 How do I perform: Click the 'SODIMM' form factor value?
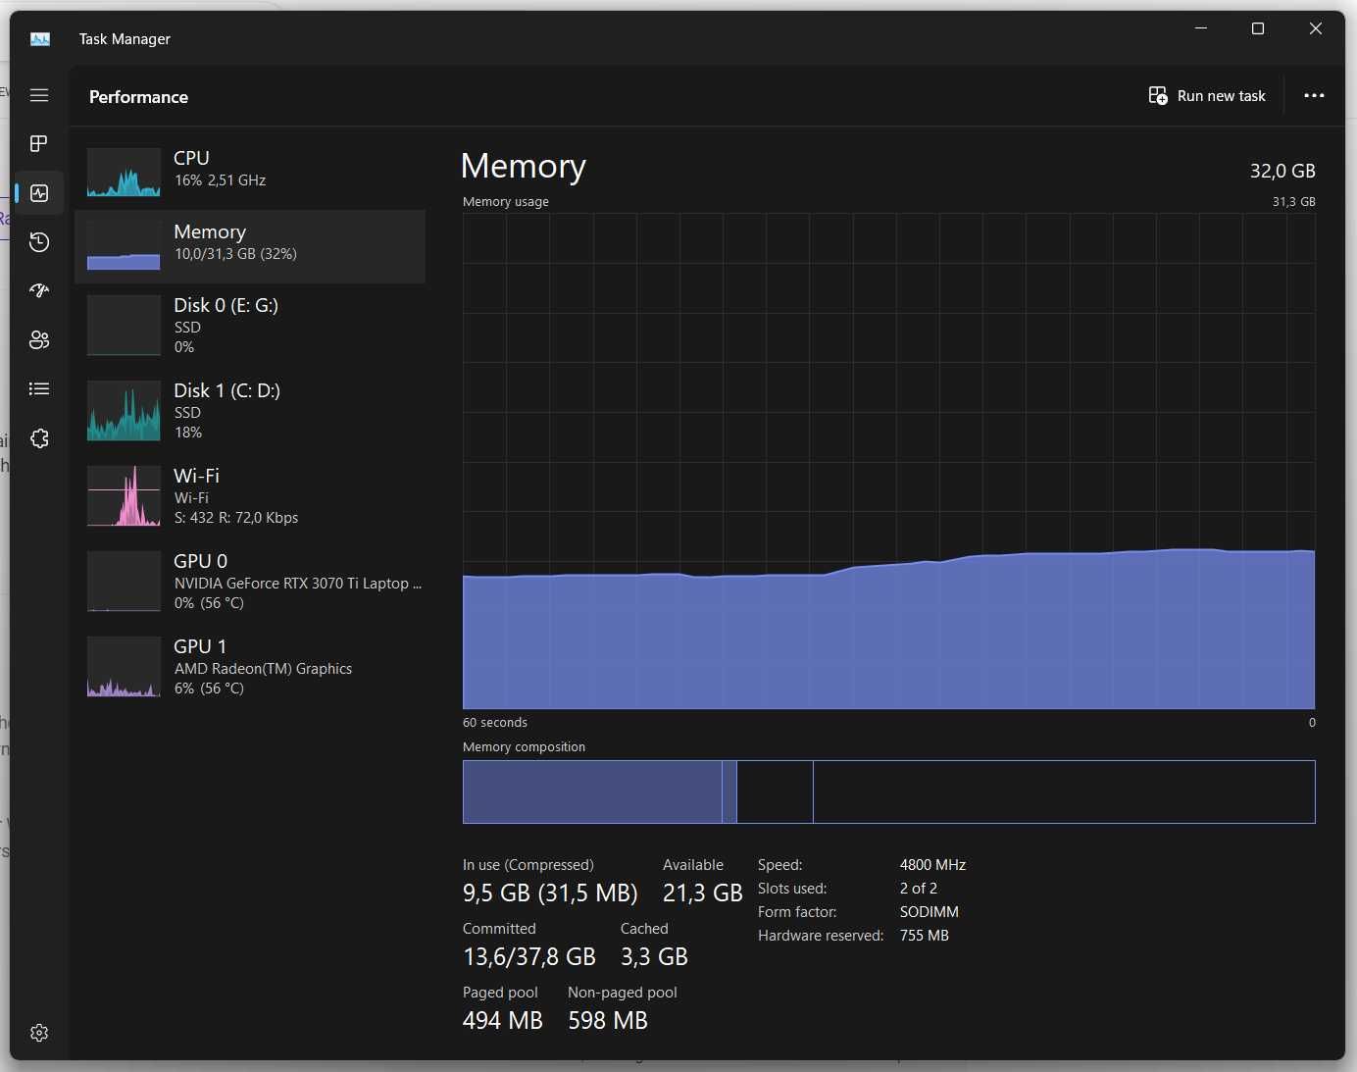[x=930, y=912]
